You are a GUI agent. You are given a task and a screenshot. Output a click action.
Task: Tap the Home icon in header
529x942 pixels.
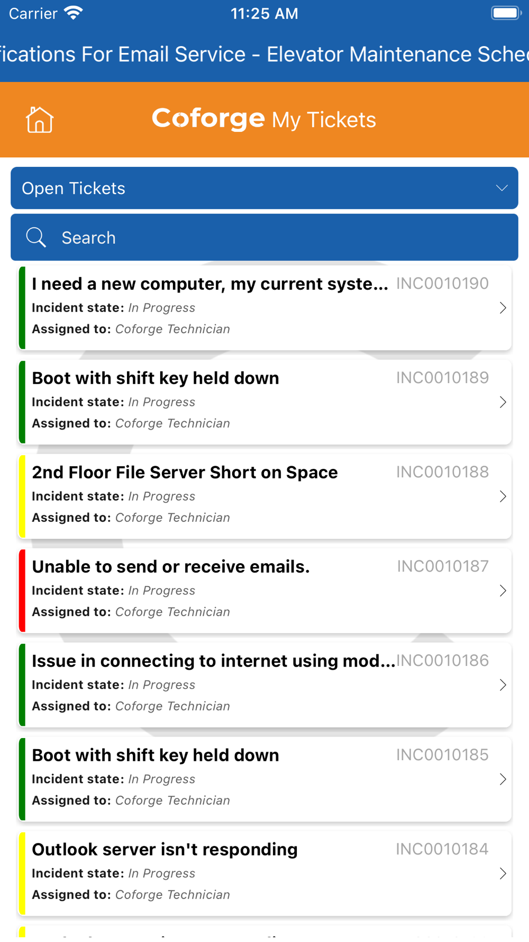pos(40,120)
